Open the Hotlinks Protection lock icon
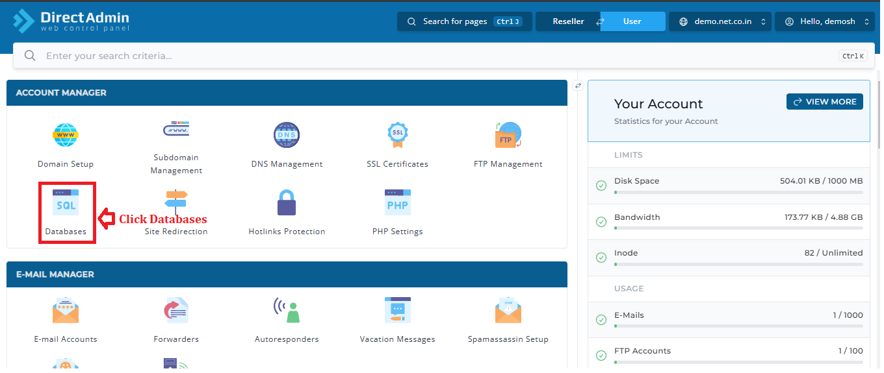 pyautogui.click(x=287, y=203)
